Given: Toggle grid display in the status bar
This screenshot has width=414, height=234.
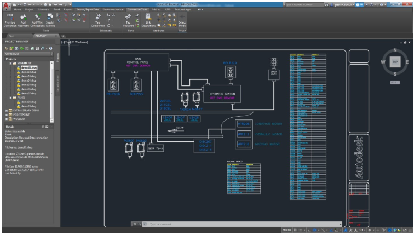Looking at the screenshot, I should coord(295,230).
